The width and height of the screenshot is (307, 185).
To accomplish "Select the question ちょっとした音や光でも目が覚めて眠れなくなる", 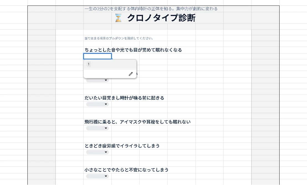I will coord(133,50).
